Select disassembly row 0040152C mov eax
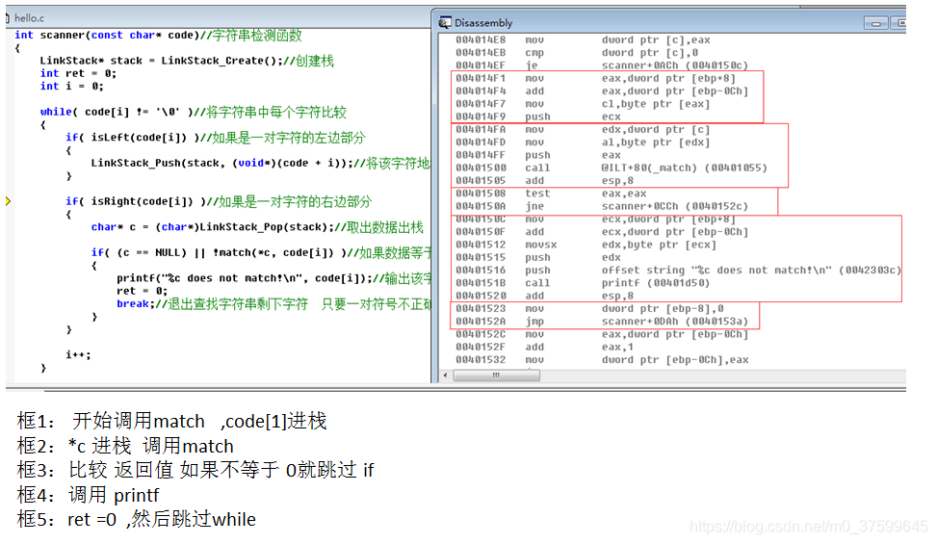Screen dimensions: 937x544 pyautogui.click(x=602, y=334)
